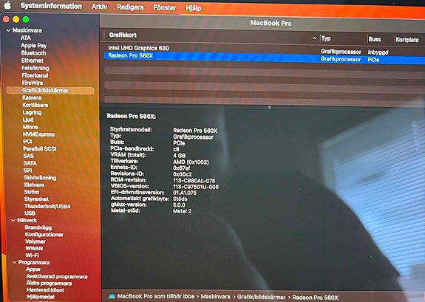Select Thunderbolt/USB4 in the sidebar
Viewport: 425px width, 302px height.
coord(48,207)
